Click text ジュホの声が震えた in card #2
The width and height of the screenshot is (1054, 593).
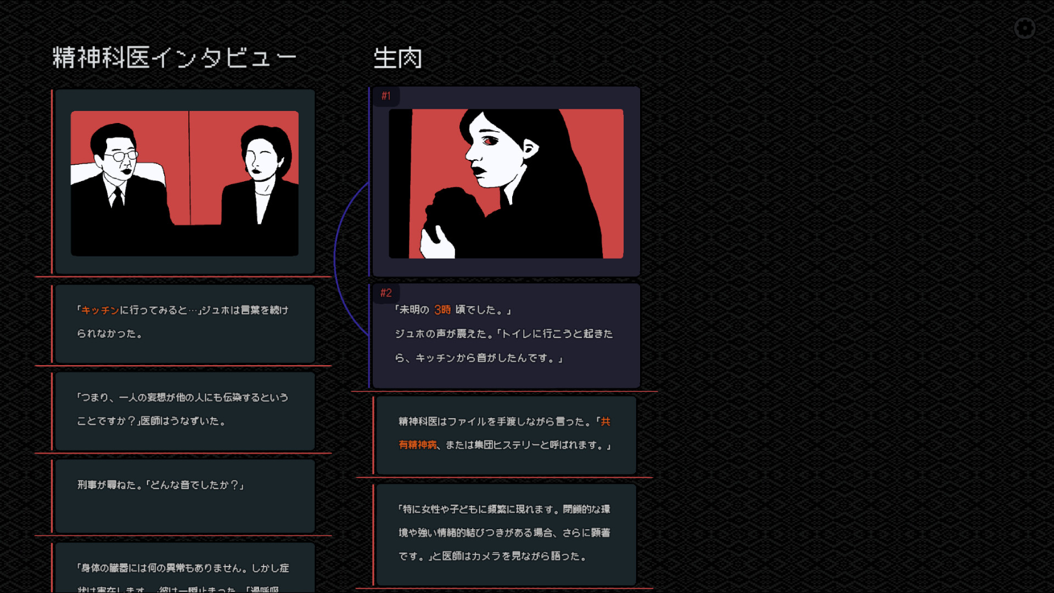[x=443, y=334]
